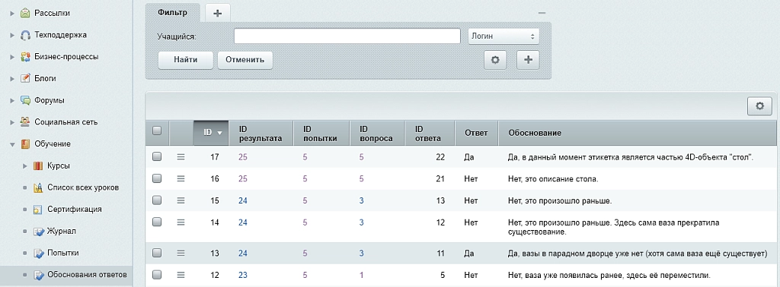Sort by ID column header
780x287 pixels.
tap(212, 133)
